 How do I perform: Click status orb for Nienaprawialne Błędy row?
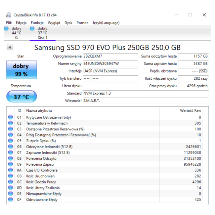point(11,193)
